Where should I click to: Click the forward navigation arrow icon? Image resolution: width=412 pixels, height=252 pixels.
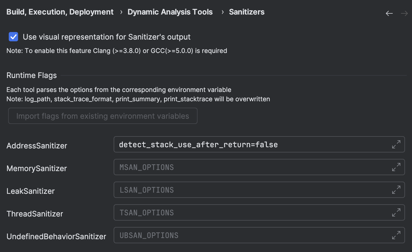(x=404, y=13)
